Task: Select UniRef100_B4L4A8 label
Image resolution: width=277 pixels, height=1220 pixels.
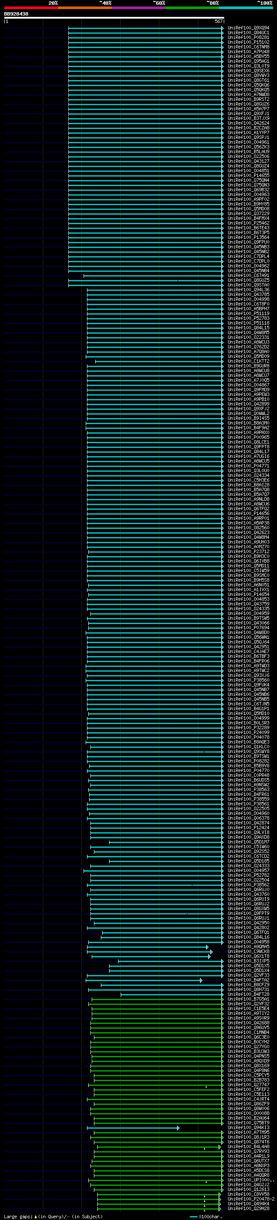Action: point(248,1146)
